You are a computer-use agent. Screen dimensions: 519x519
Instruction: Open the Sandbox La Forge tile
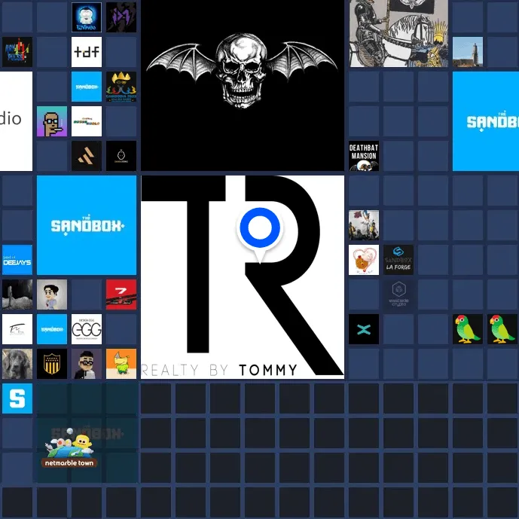coord(398,260)
